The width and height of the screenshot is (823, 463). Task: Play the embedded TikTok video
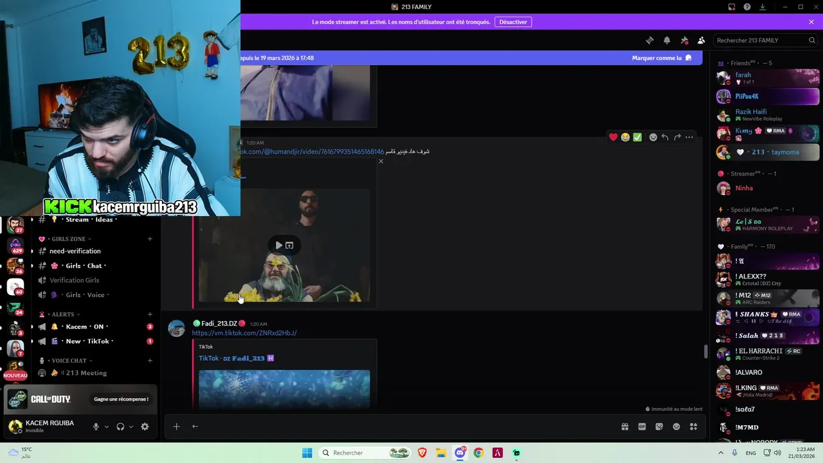278,245
